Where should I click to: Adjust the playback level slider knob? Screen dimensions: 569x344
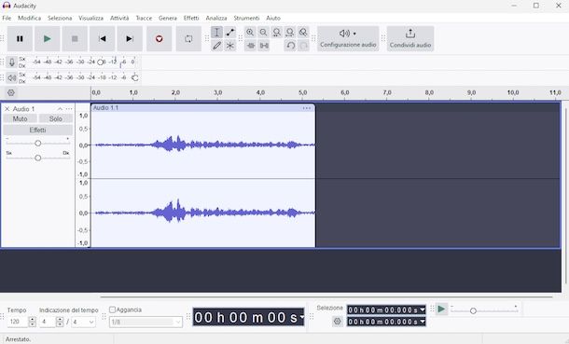135,77
